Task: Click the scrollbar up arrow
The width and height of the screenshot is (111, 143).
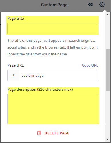Action: [108, 14]
